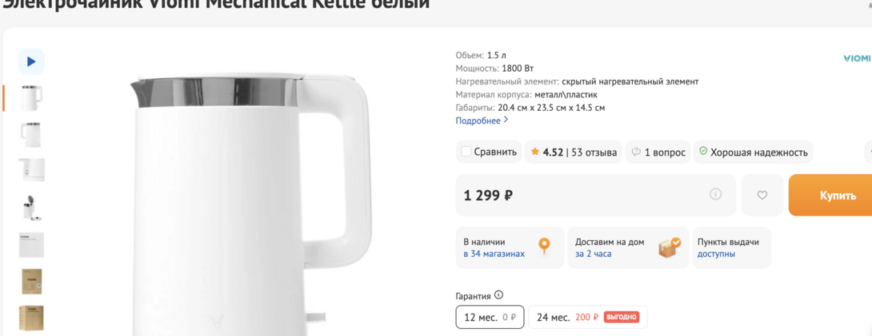Expand specs via Подробнее
Viewport: 872px width, 336px height.
coord(482,121)
